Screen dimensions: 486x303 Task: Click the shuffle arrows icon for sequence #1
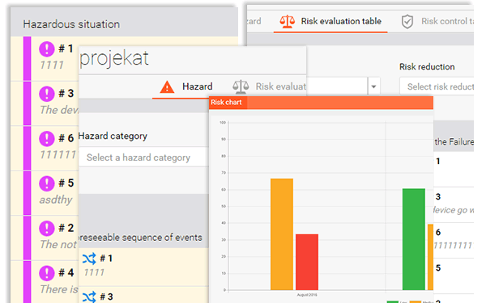pyautogui.click(x=89, y=259)
